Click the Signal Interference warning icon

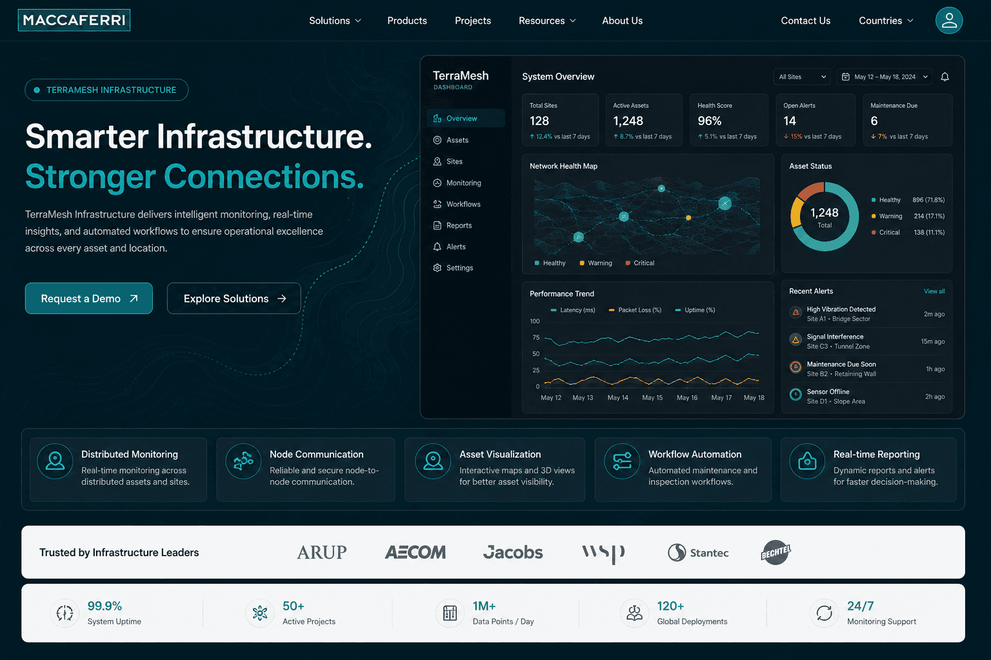[x=796, y=340]
